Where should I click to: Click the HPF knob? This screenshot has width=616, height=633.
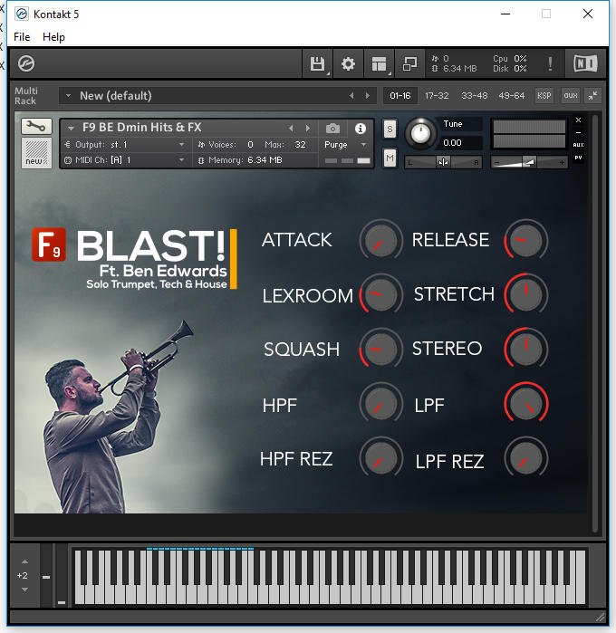click(x=380, y=403)
